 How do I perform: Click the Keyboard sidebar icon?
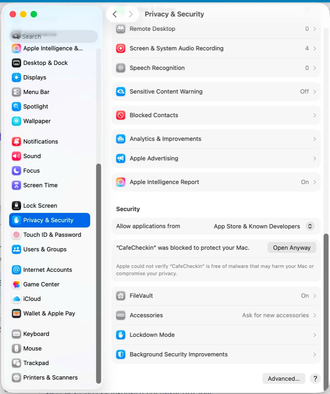(16, 334)
